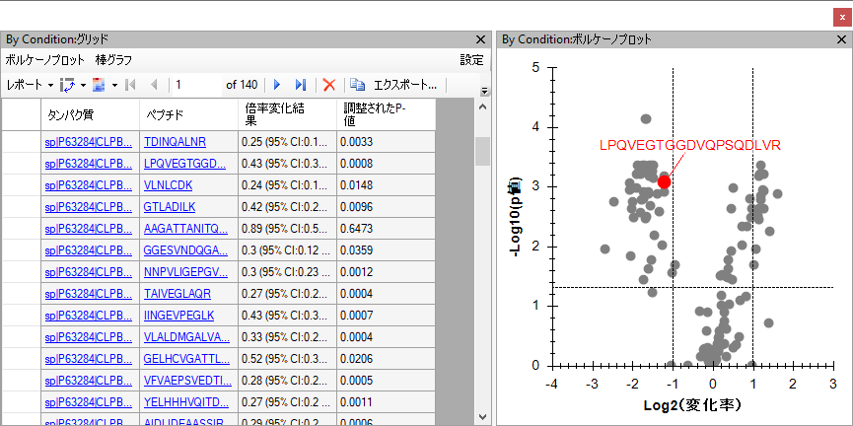Click the first page navigation icon

131,86
